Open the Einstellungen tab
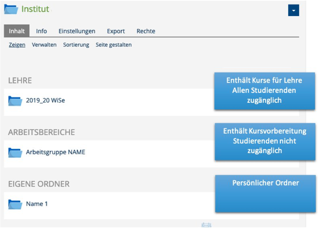 [x=77, y=31]
